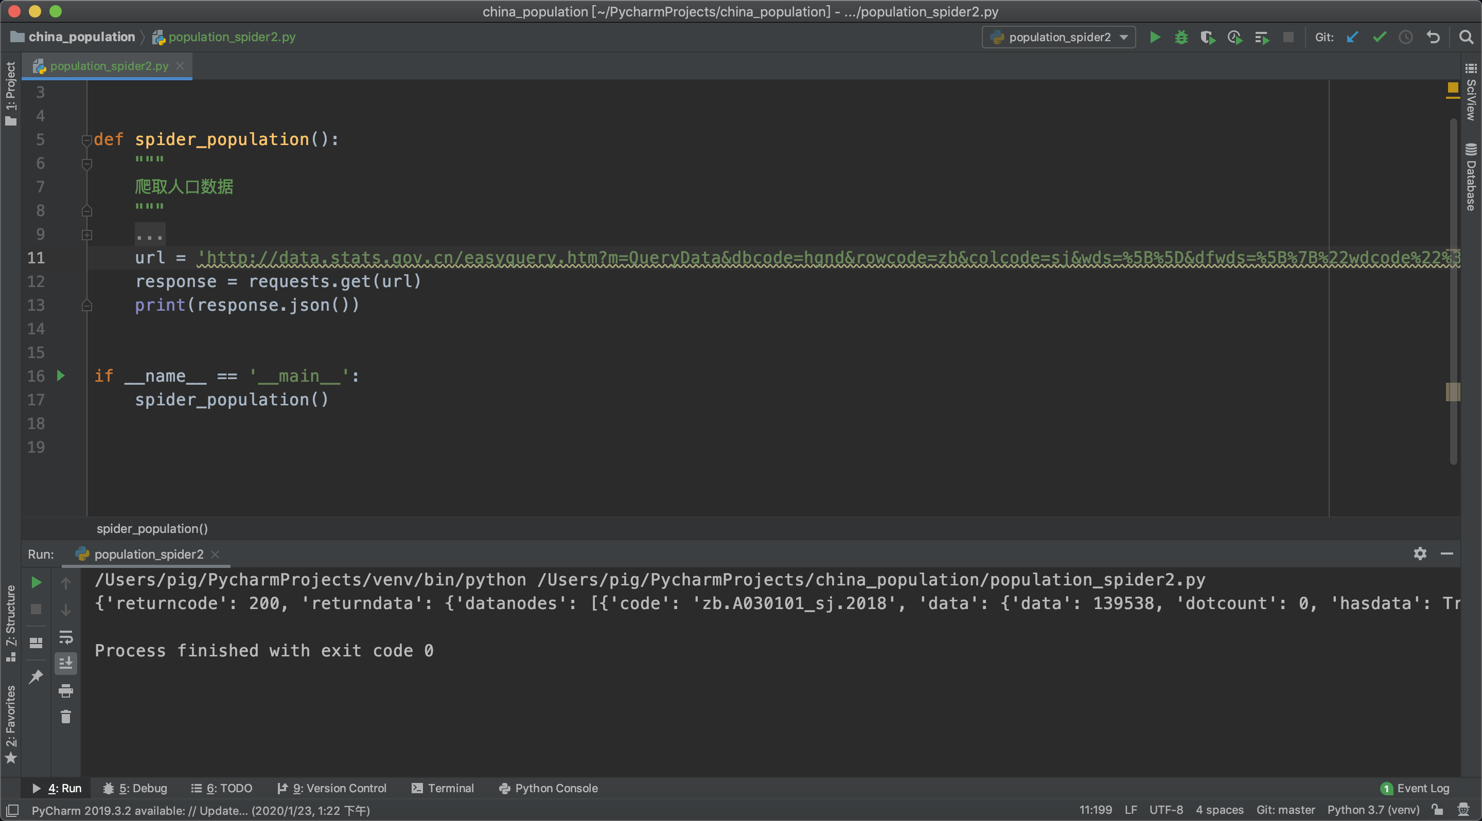The image size is (1482, 821).
Task: Collapse the spider_population function fold marker
Action: pos(87,140)
